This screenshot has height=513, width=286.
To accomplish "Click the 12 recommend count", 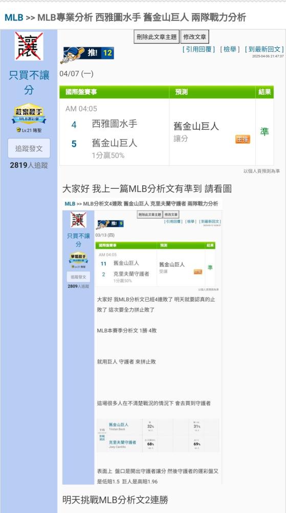I will [107, 53].
